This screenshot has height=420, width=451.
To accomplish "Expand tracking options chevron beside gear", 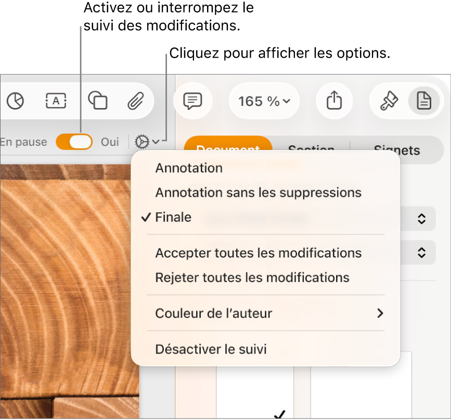I will coord(156,142).
